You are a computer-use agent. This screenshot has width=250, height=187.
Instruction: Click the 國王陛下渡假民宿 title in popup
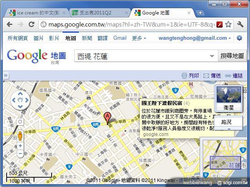tap(162, 103)
